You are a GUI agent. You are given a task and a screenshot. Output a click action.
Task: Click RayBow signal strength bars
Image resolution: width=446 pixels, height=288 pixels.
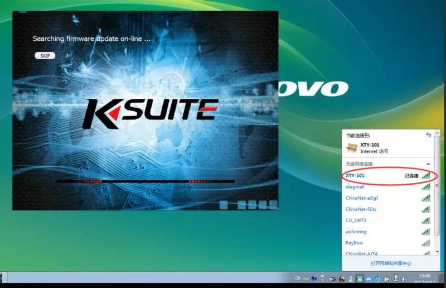tap(426, 243)
